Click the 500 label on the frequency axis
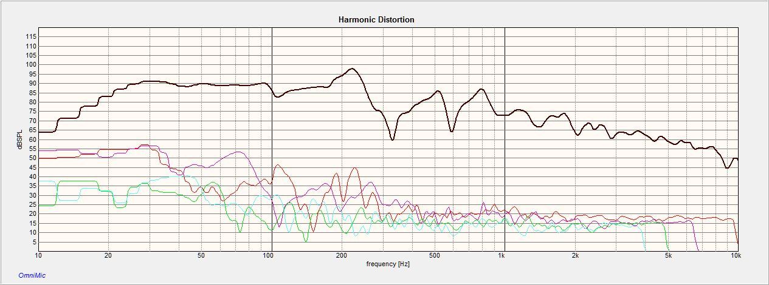Screen dimensions: 769x285 pyautogui.click(x=434, y=256)
